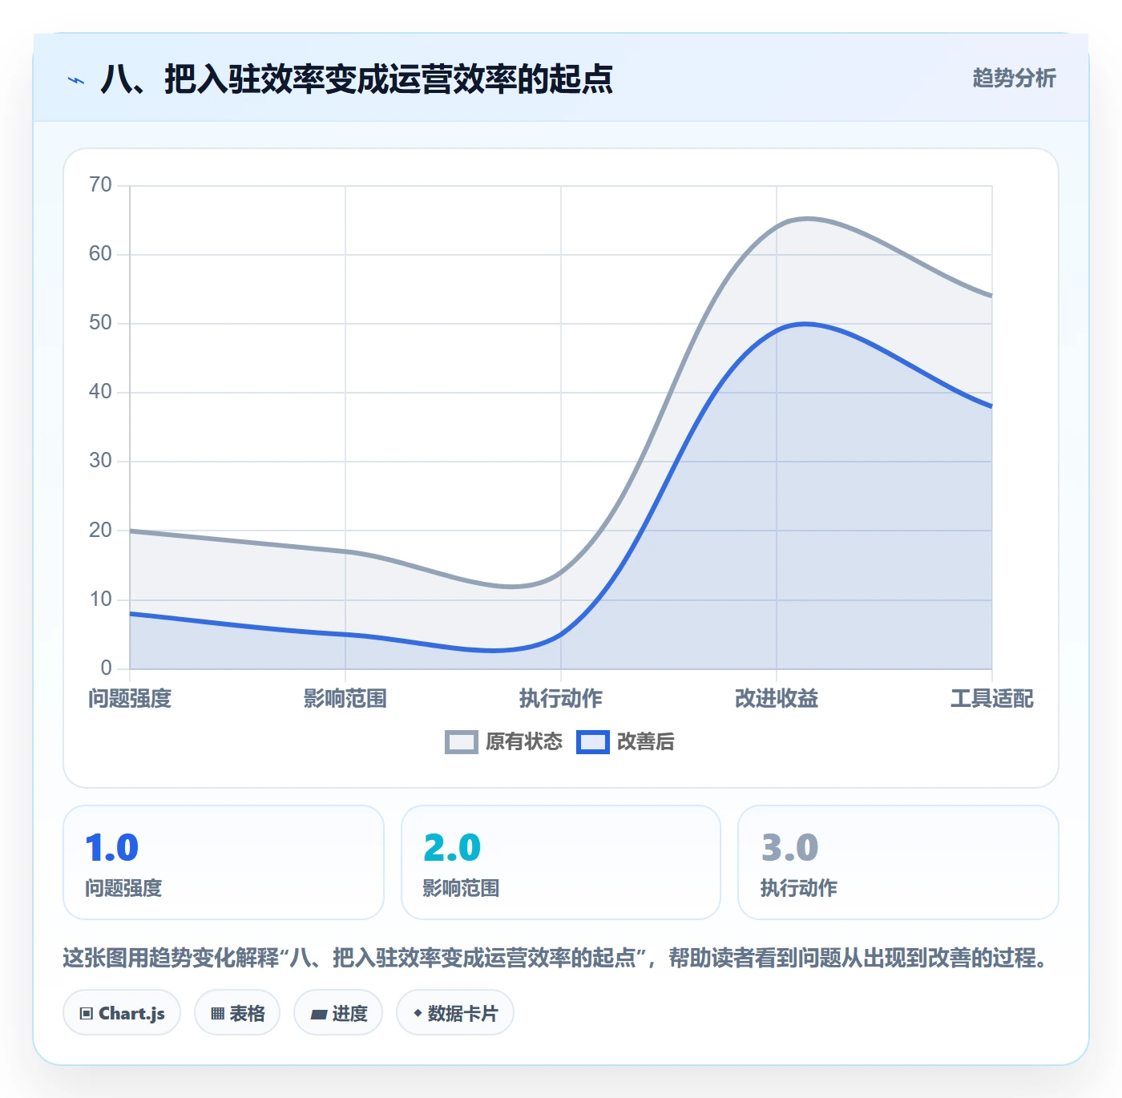The width and height of the screenshot is (1122, 1098).
Task: Toggle the 原有状态 legend swatch
Action: coord(462,742)
